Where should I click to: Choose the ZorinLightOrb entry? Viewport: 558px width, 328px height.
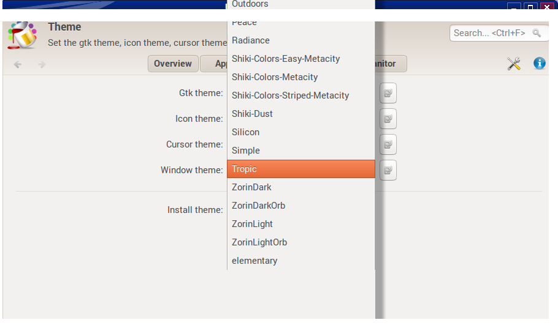300,242
